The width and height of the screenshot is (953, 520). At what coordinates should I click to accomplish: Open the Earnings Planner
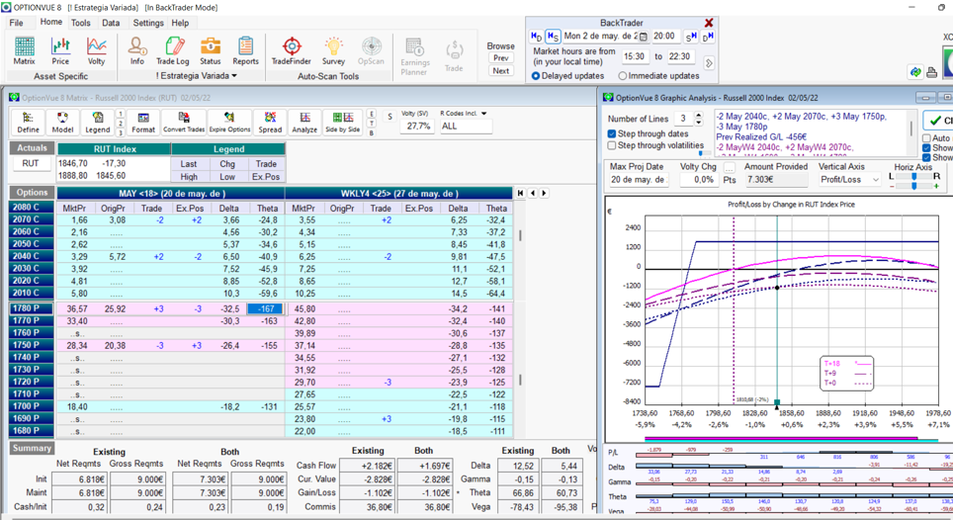pyautogui.click(x=414, y=56)
